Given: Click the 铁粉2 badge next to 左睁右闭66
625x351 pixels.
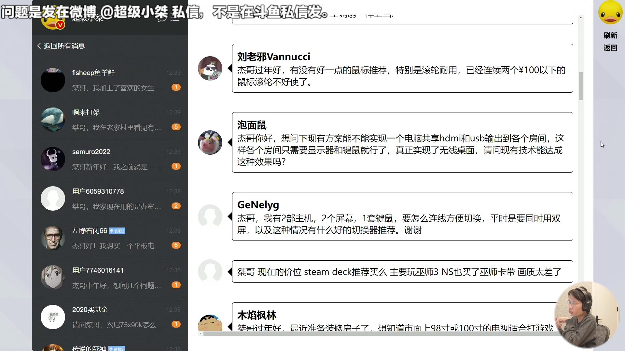Looking at the screenshot, I should (117, 231).
